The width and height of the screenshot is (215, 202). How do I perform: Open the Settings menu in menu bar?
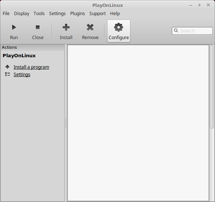(x=57, y=14)
